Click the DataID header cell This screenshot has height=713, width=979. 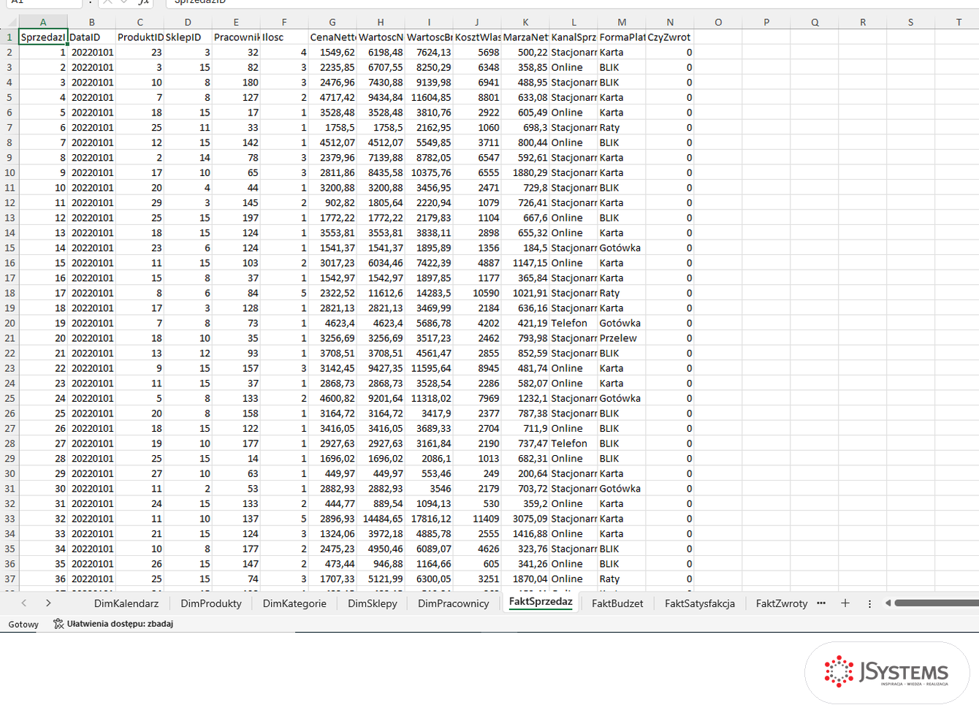[91, 37]
